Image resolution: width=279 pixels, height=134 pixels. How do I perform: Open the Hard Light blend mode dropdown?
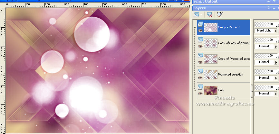(276, 31)
